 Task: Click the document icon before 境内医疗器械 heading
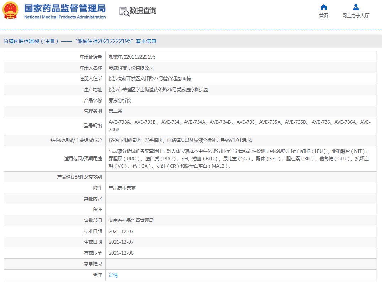pos(6,41)
